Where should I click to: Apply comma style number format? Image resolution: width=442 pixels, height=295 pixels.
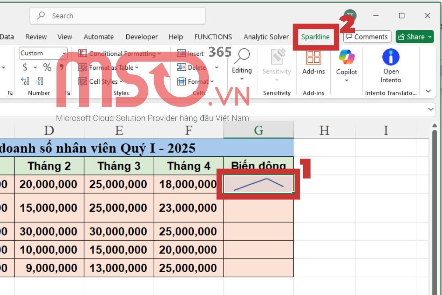62,67
